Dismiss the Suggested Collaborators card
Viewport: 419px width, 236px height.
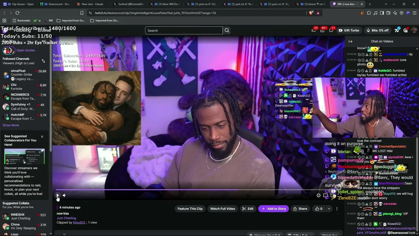point(42,136)
